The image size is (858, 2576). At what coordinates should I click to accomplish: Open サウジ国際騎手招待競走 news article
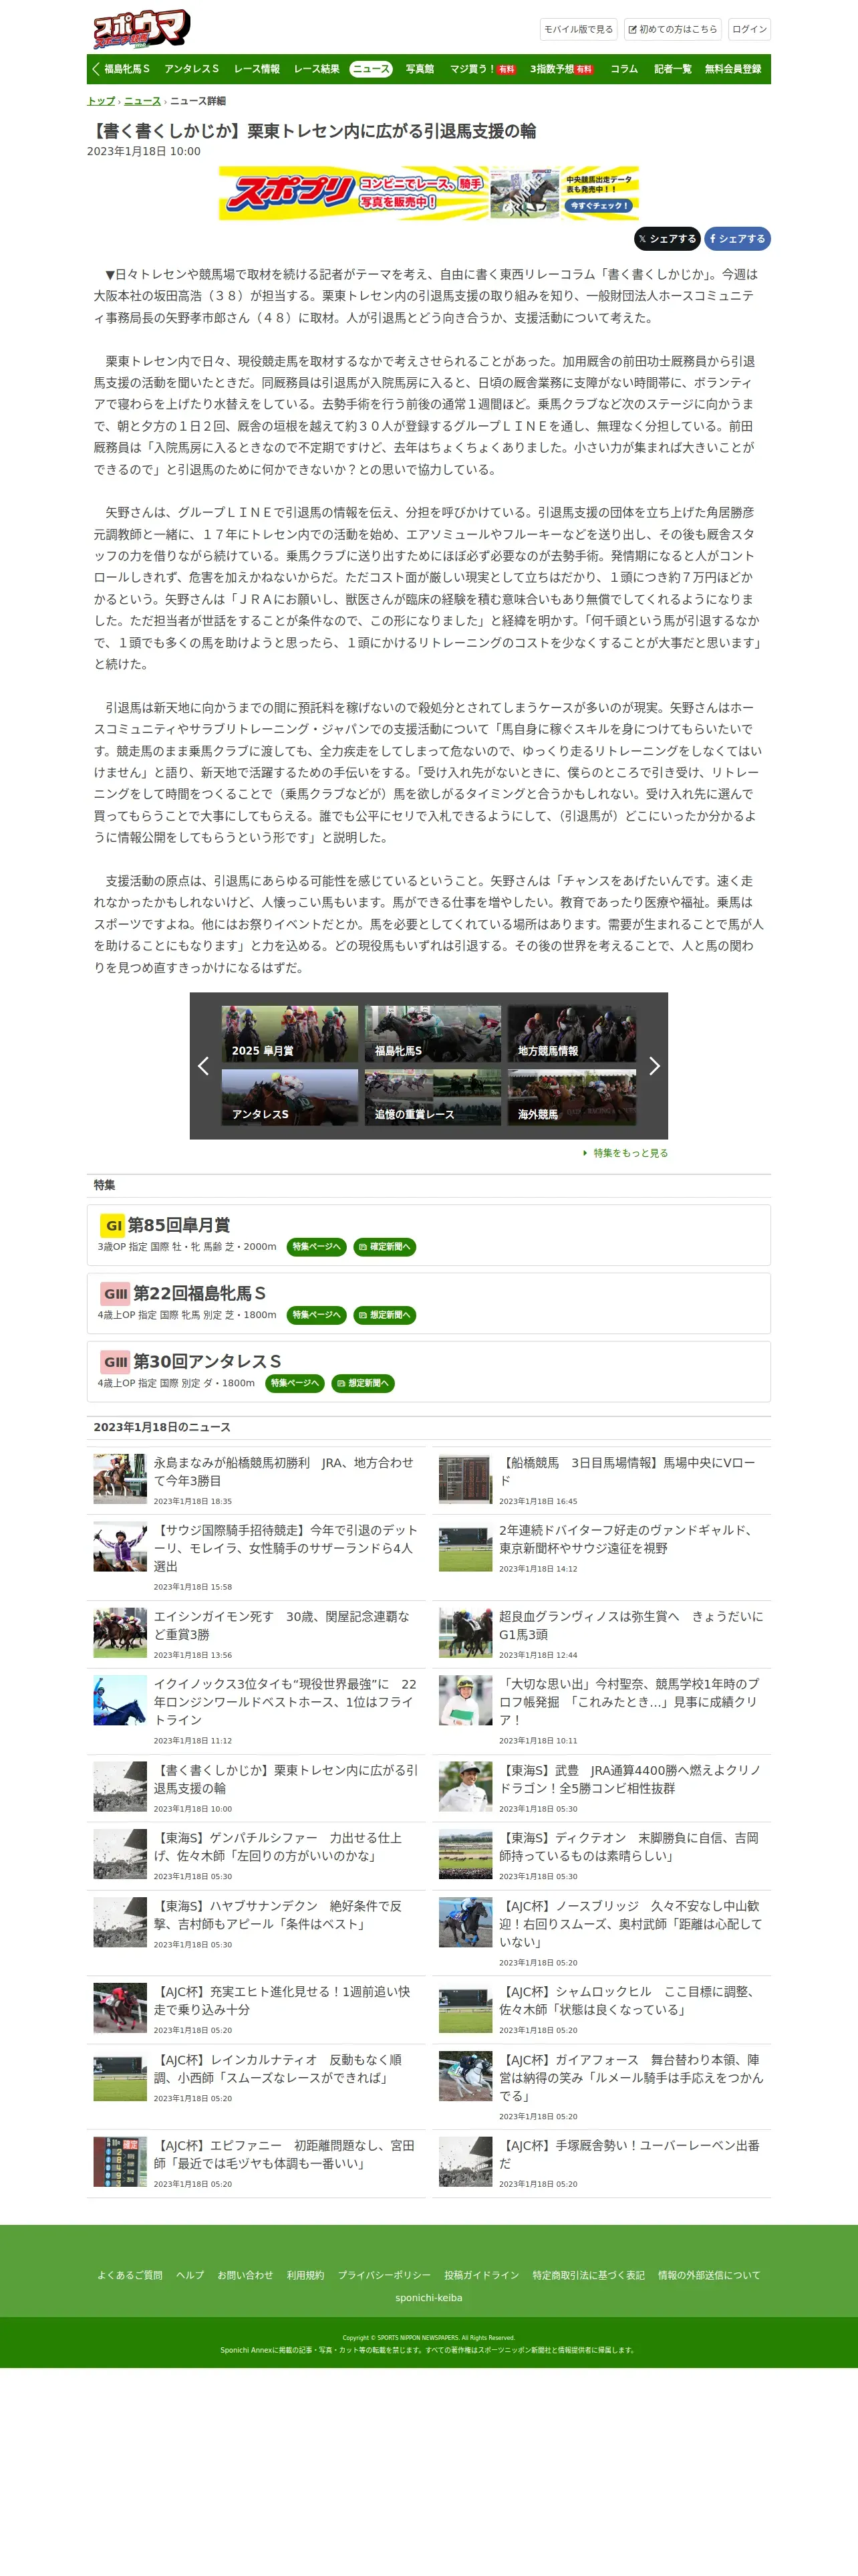287,1548
